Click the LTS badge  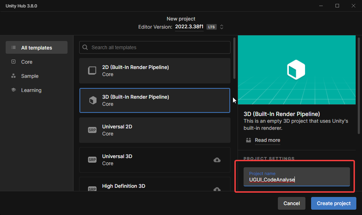point(211,27)
